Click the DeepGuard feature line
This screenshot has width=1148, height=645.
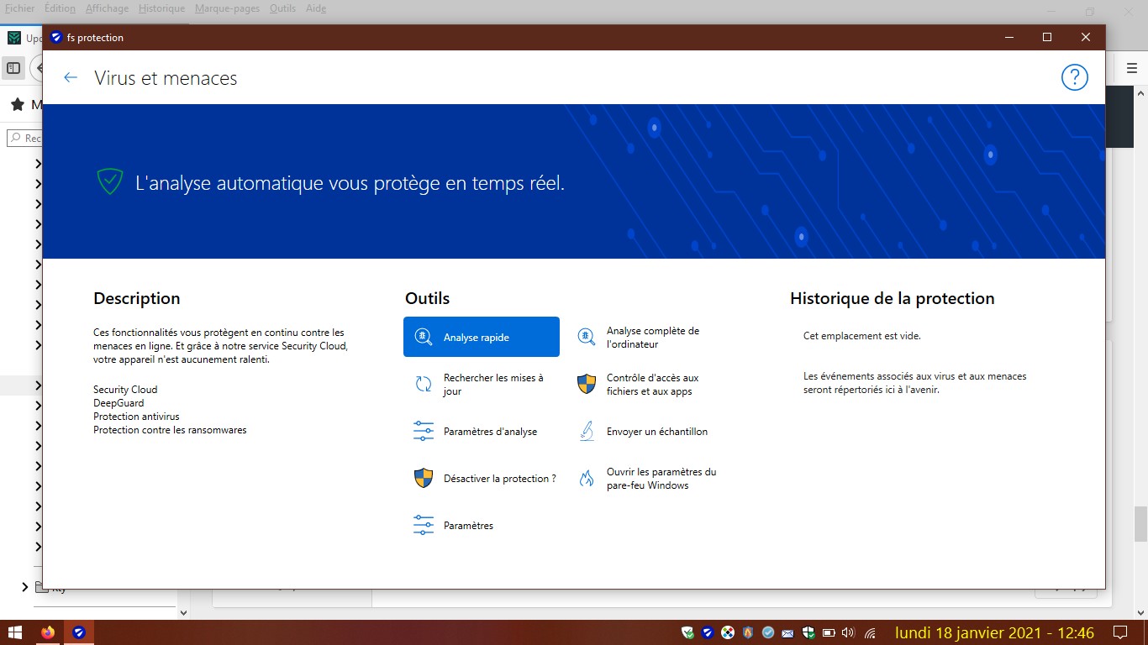click(x=118, y=403)
